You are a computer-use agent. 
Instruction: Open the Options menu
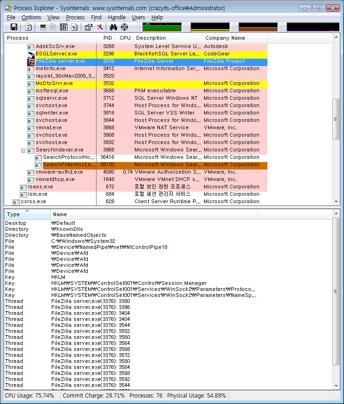click(x=31, y=18)
